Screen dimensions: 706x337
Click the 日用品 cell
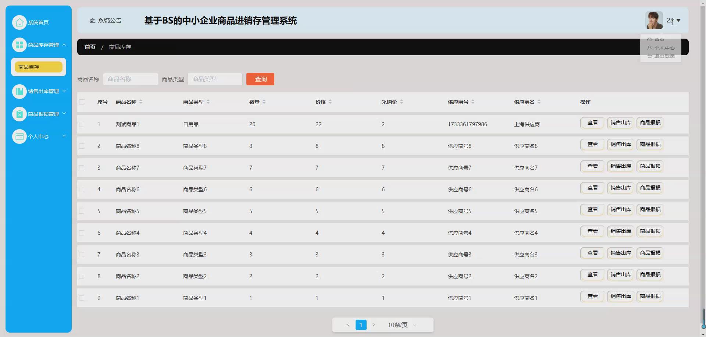[x=191, y=124]
